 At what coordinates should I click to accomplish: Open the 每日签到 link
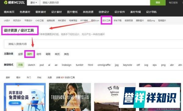[173, 2]
